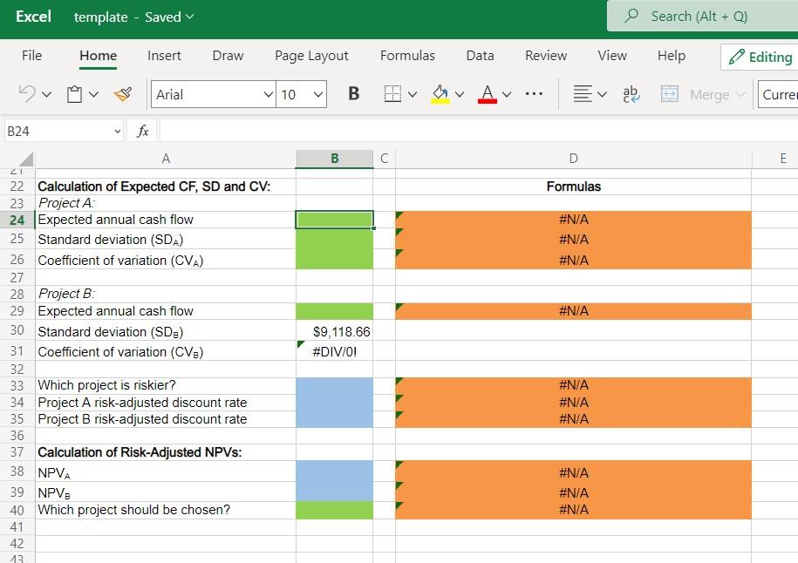Switch to the Formulas ribbon tab
The image size is (798, 563).
click(x=407, y=55)
